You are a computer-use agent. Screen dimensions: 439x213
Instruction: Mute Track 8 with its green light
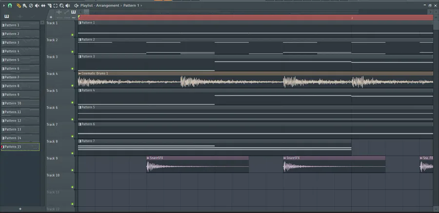(72, 154)
